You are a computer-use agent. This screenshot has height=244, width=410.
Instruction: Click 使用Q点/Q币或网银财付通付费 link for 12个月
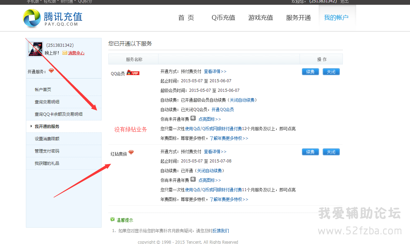pos(213,129)
